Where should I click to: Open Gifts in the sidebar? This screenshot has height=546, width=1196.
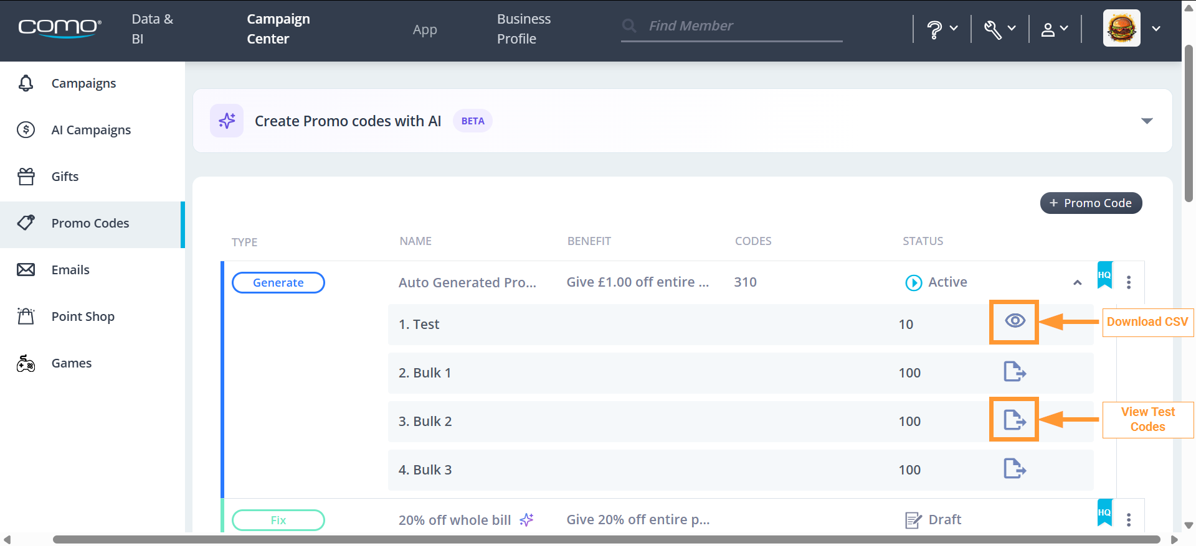92,177
